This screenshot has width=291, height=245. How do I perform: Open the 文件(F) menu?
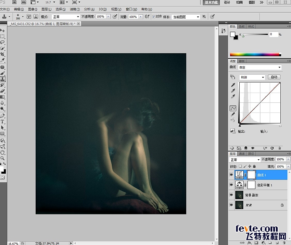(5, 9)
